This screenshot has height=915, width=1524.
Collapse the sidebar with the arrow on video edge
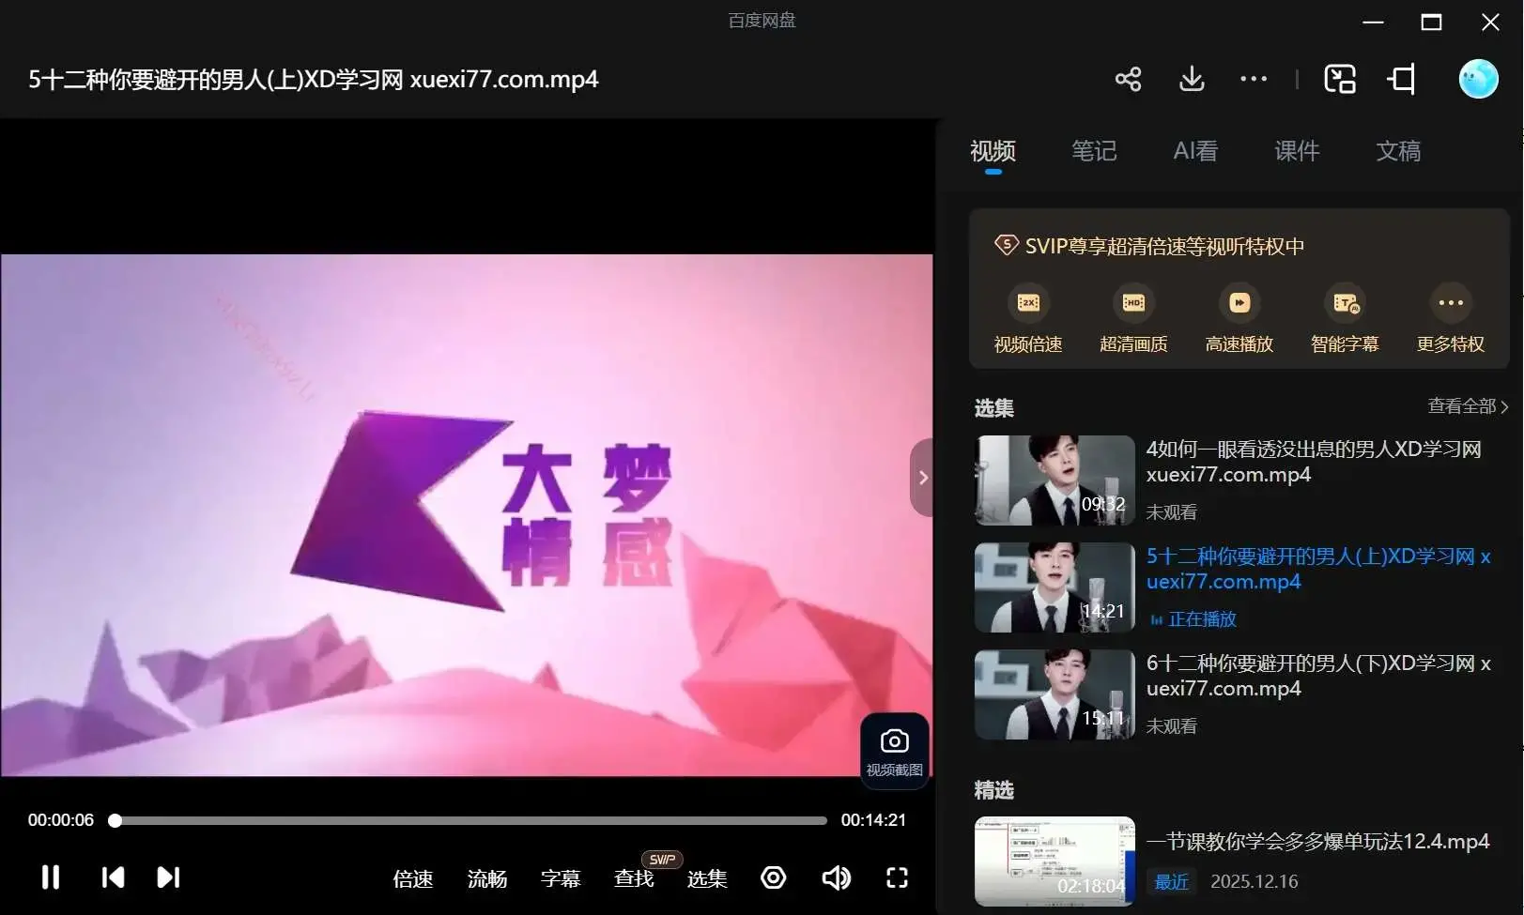922,477
